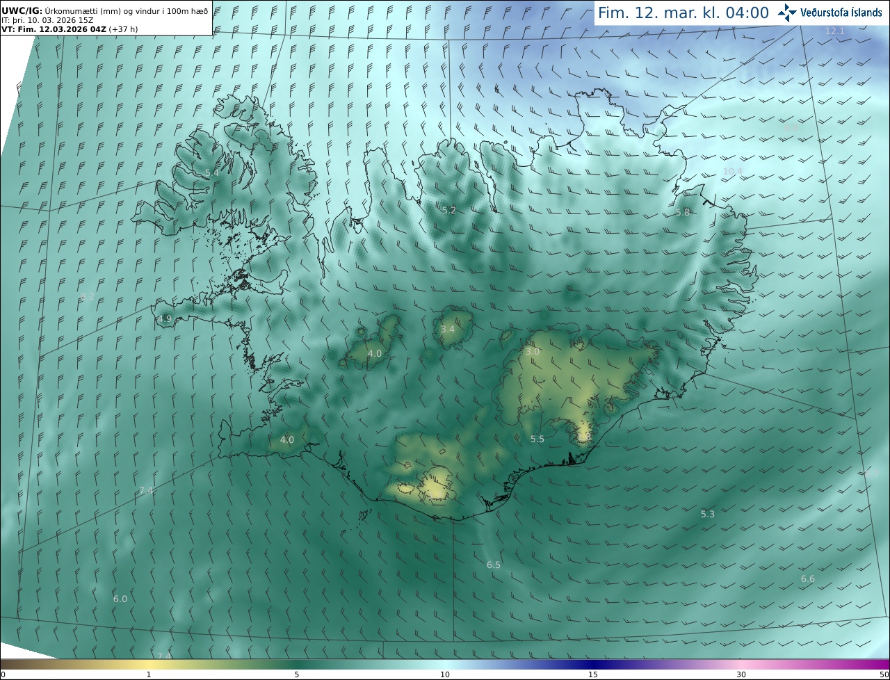This screenshot has height=680, width=890.
Task: Click the 5.8 value label in the northeast
Action: pos(683,213)
